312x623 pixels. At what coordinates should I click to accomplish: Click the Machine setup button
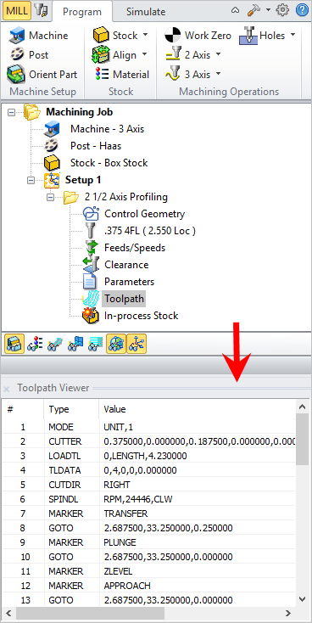tap(38, 36)
